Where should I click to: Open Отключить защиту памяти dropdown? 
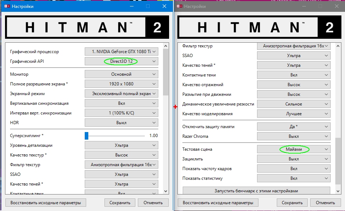294,127
